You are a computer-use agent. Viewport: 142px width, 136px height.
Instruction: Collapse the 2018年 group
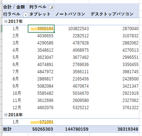(6, 115)
